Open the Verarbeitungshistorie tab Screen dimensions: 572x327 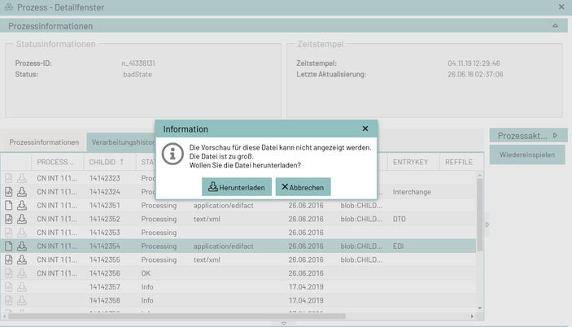point(122,142)
